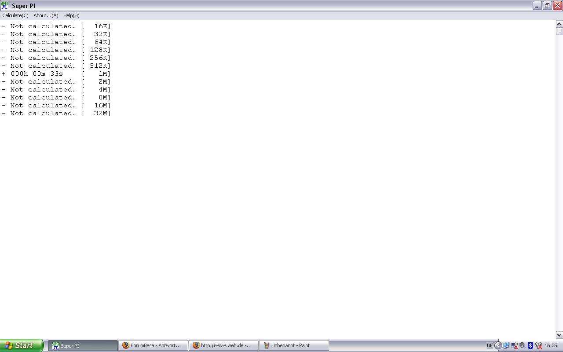Click the disconnected wireless network tray icon
This screenshot has width=563, height=352.
click(514, 345)
